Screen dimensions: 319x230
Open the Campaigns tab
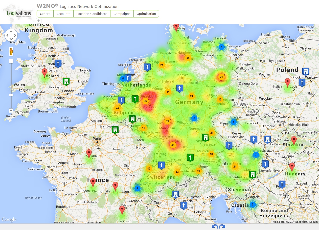[x=122, y=14]
